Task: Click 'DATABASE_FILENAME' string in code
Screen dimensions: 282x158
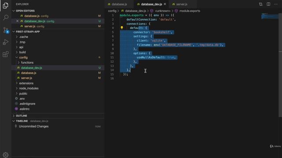Action: 176,45
